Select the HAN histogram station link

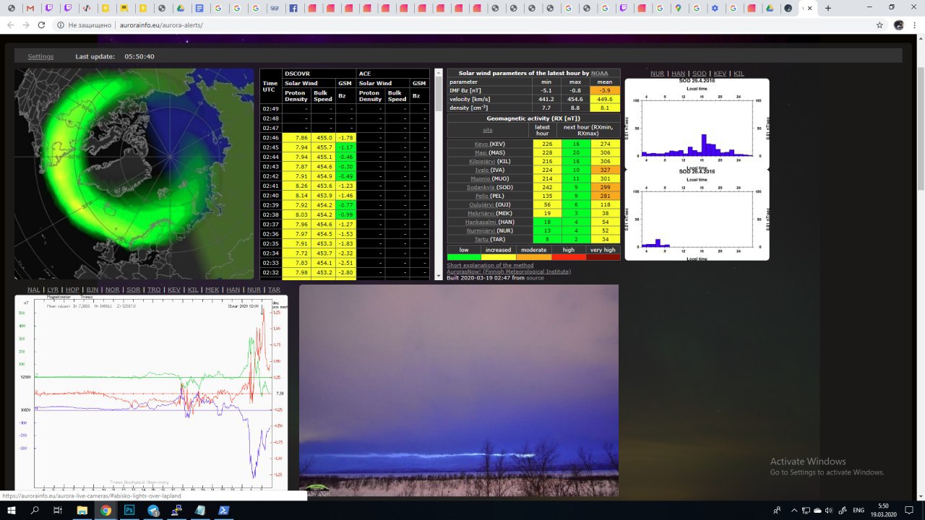(x=678, y=74)
